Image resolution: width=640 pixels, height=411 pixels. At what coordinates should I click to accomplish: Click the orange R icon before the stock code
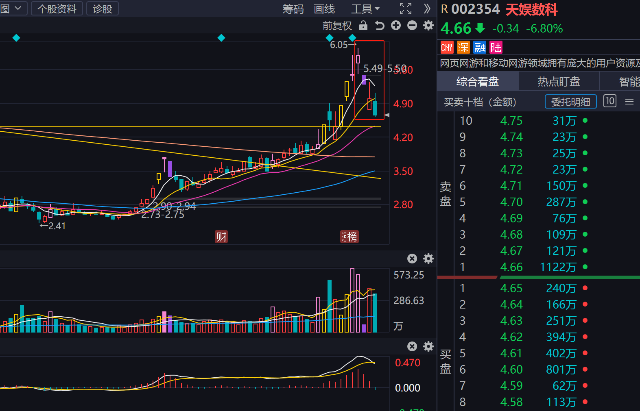pos(444,9)
